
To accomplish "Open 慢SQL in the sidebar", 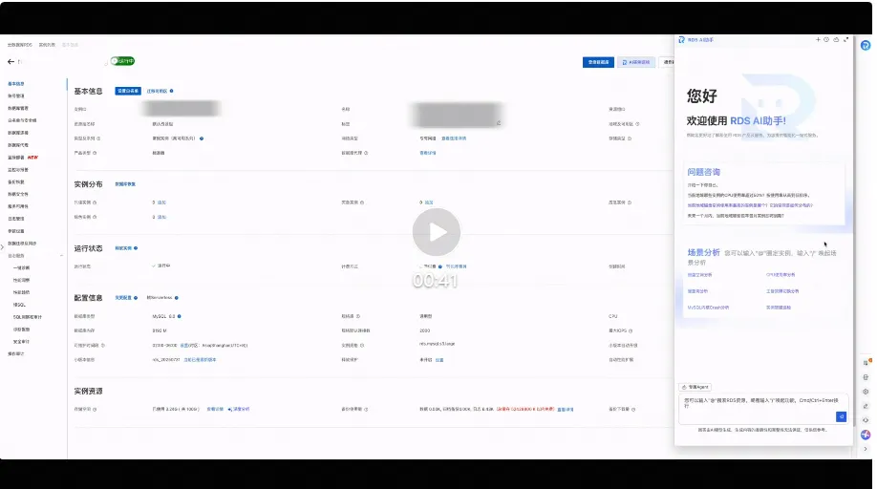I will click(x=19, y=305).
